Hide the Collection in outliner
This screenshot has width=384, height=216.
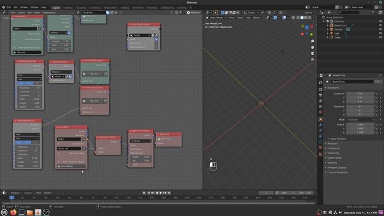(x=380, y=22)
